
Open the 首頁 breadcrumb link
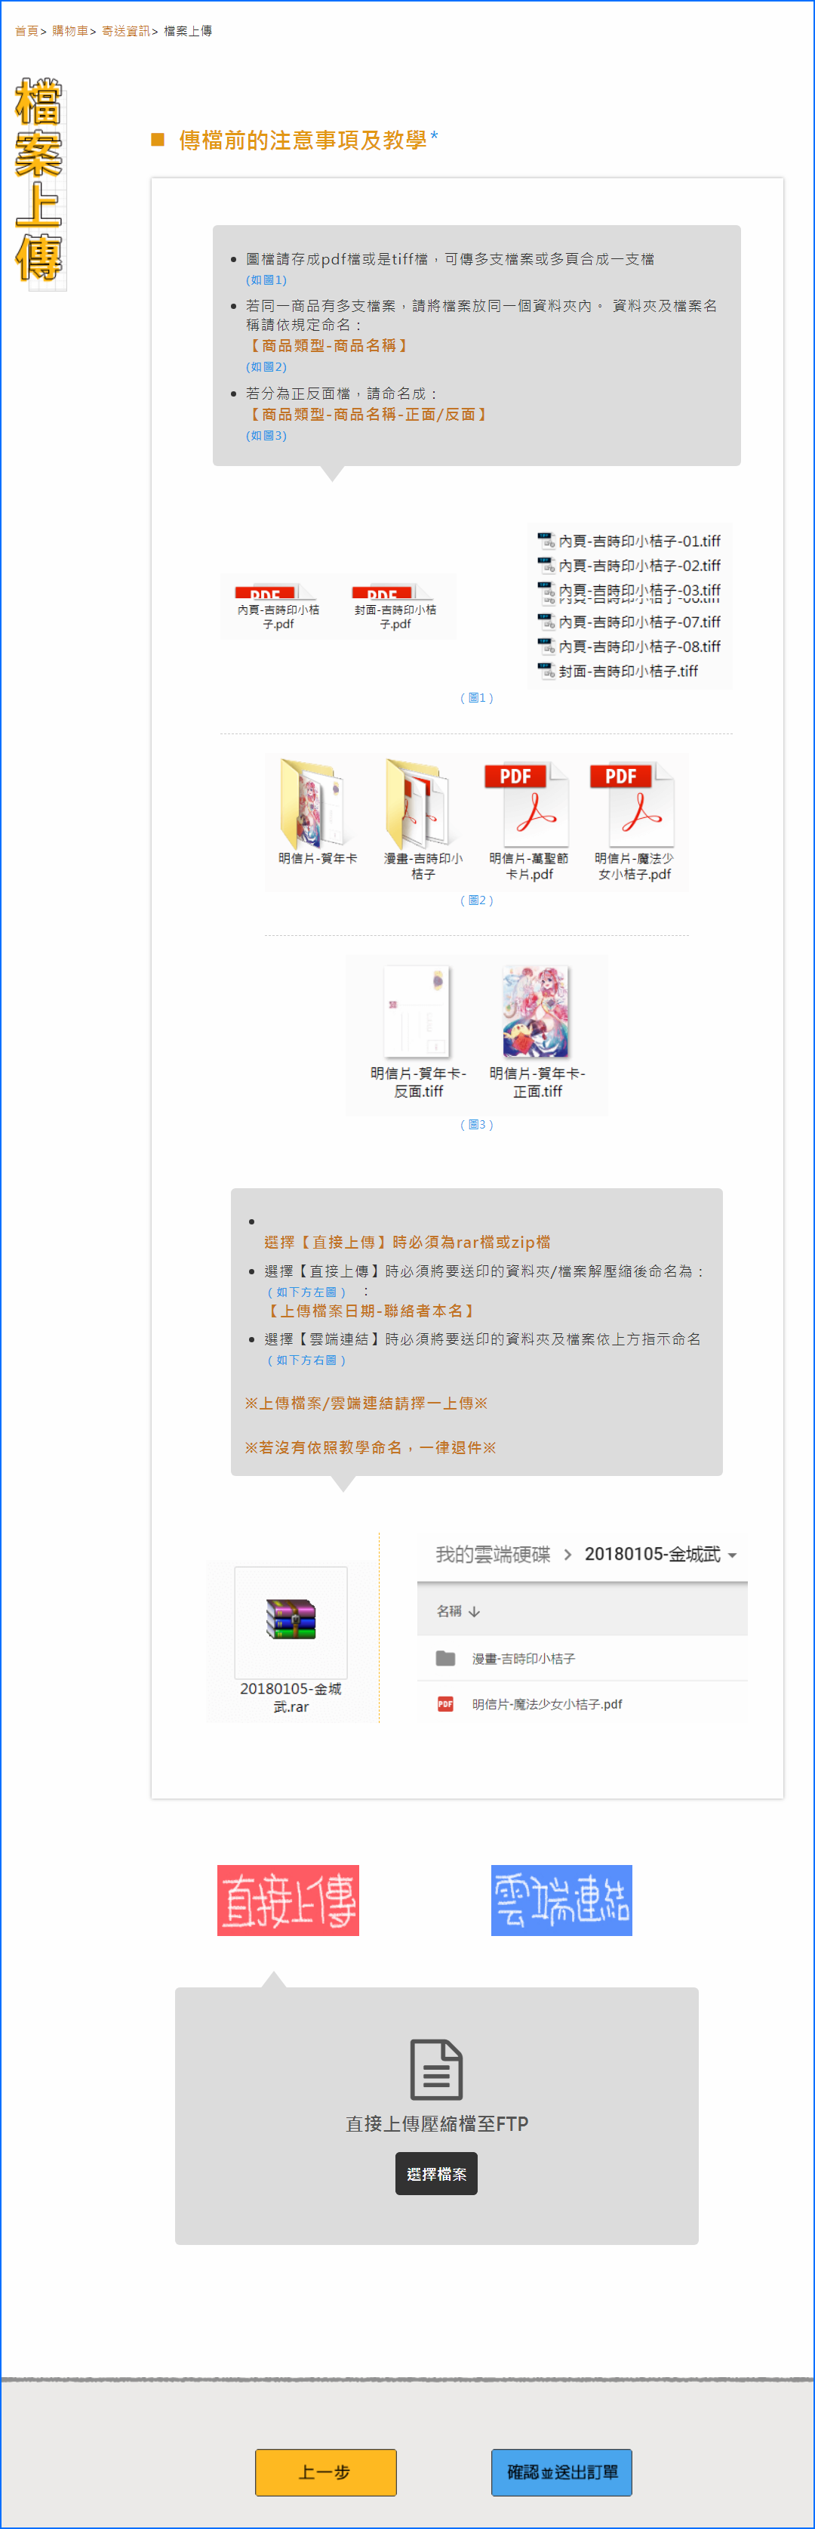pos(26,32)
